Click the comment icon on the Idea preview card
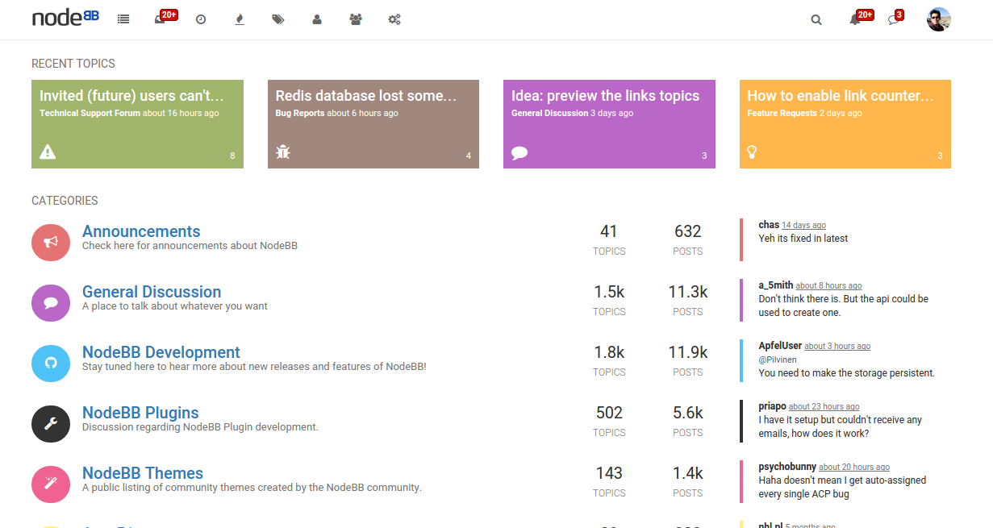The width and height of the screenshot is (993, 528). pos(519,152)
